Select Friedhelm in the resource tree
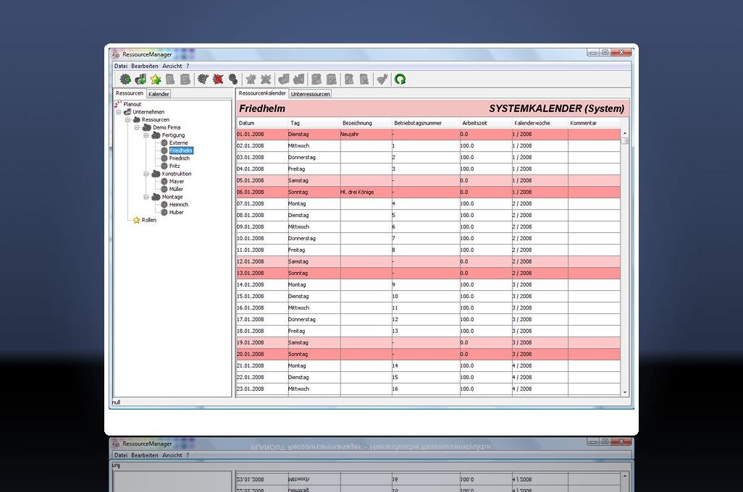743x492 pixels. pyautogui.click(x=181, y=150)
